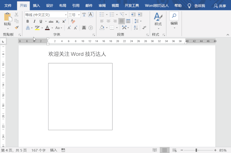The width and height of the screenshot is (231, 153).
Task: Switch to the References (引用) tab
Action: pos(76,6)
